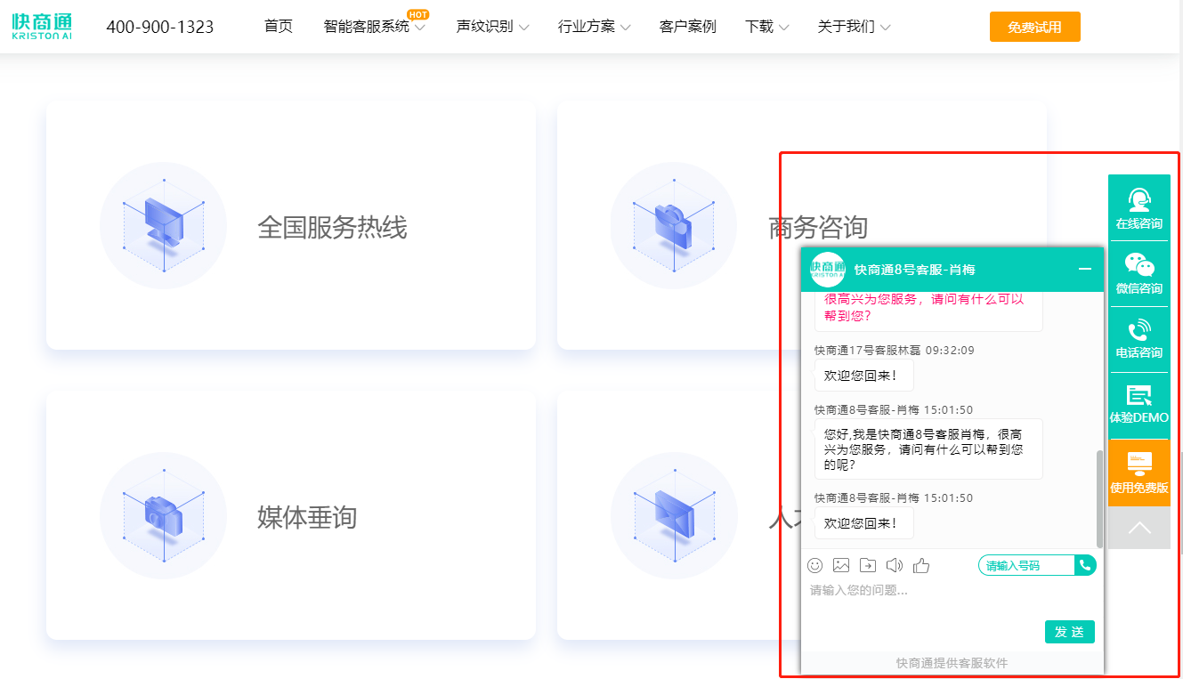Click the send file icon in chat
This screenshot has width=1183, height=679.
coord(868,565)
